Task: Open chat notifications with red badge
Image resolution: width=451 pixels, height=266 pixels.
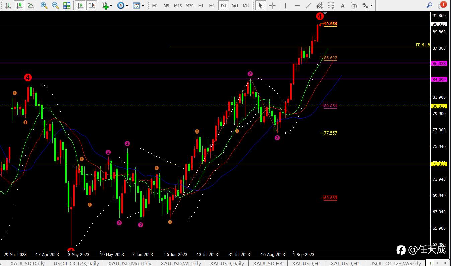Action: pos(442,5)
